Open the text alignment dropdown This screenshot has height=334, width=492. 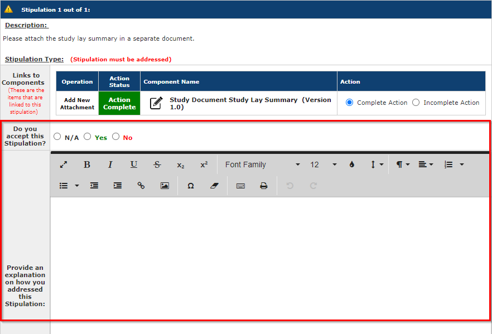[x=426, y=164]
